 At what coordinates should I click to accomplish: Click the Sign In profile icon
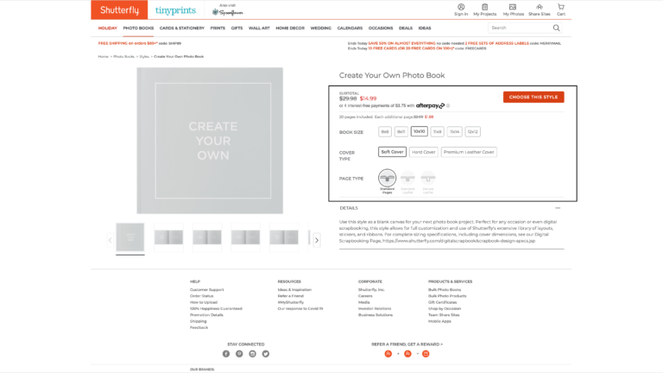[461, 7]
